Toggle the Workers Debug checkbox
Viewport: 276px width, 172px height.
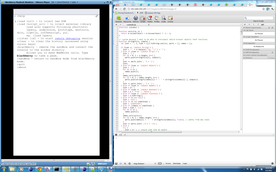point(268,58)
